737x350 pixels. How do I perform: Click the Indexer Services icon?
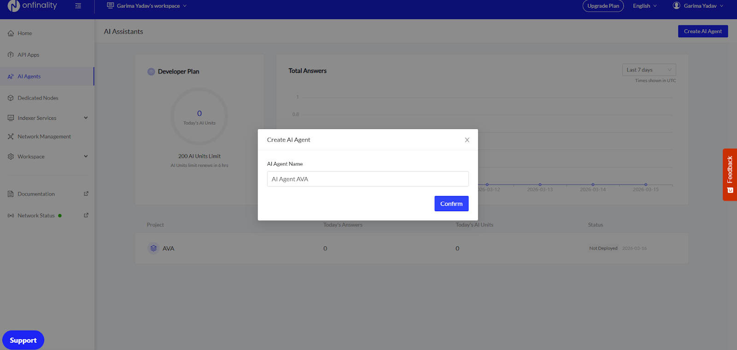pos(11,118)
